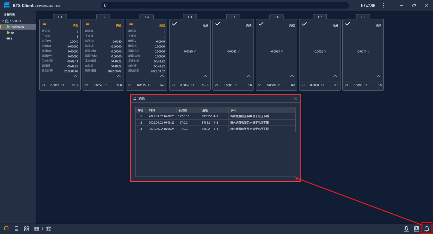Image resolution: width=433 pixels, height=234 pixels.
Task: Expand channel 1-8 card details chevron
Action: 378,76
